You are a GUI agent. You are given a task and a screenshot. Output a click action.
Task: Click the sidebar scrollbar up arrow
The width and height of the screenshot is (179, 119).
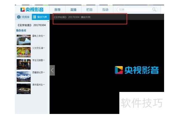[48, 21]
